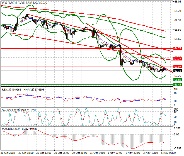Click the 26 Oct 18:00 time axis label
184x156 pixels.
click(x=26, y=153)
